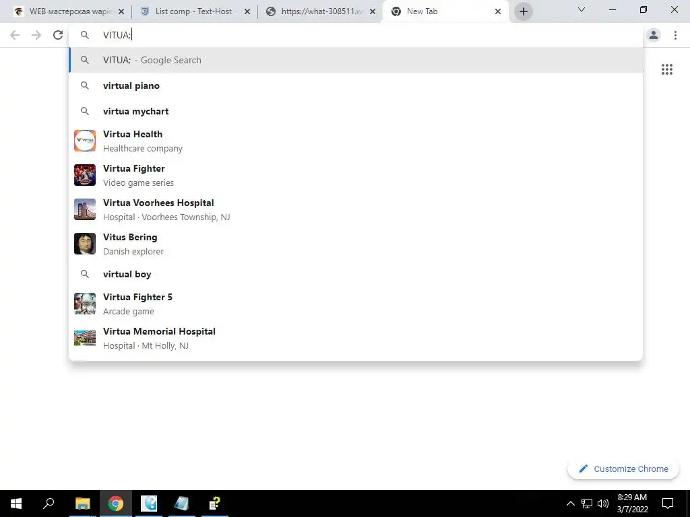
Task: Open a new tab with the plus button
Action: pos(523,11)
